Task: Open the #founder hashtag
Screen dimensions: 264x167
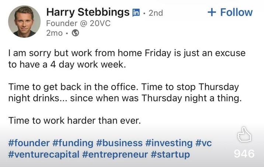Action: tap(29, 143)
